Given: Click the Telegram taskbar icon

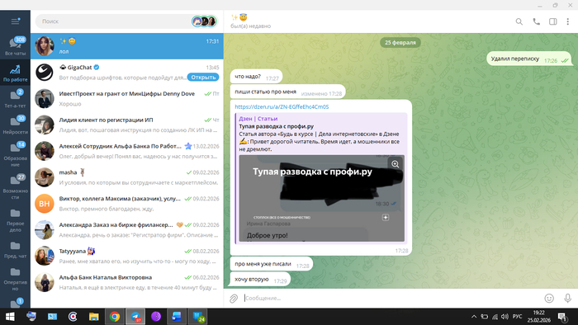Looking at the screenshot, I should coord(135,317).
